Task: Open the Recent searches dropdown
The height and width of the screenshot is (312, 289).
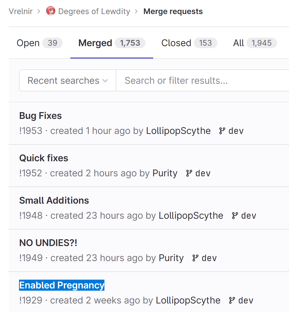Action: coord(68,81)
